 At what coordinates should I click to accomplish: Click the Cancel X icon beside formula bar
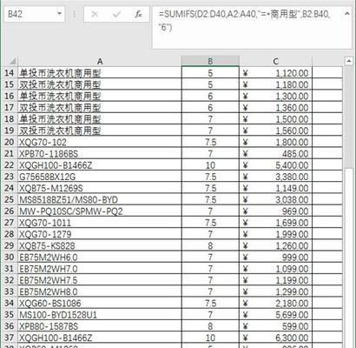pos(95,14)
